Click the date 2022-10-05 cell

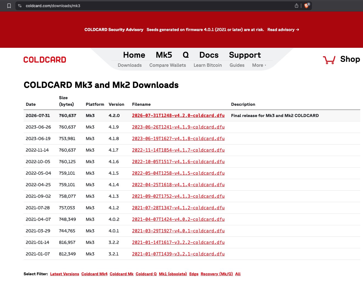click(x=38, y=162)
